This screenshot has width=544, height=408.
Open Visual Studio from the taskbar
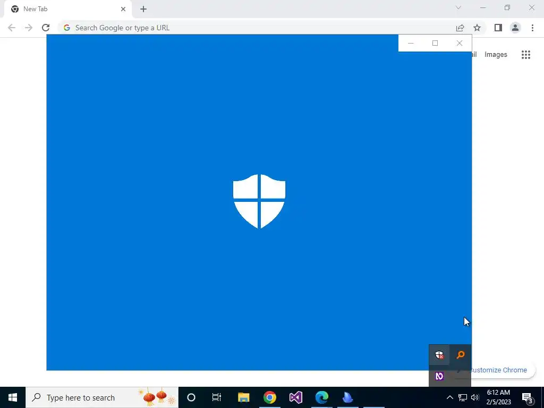coord(295,397)
